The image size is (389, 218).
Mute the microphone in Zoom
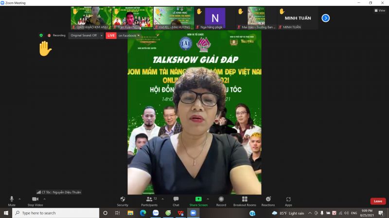click(x=11, y=201)
